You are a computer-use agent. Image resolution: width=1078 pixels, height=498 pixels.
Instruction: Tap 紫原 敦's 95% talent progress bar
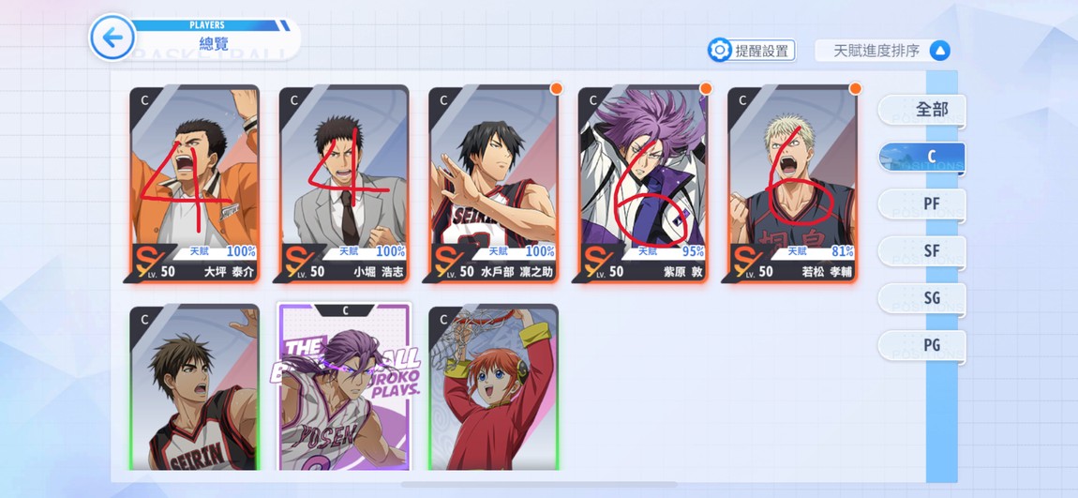coord(665,251)
